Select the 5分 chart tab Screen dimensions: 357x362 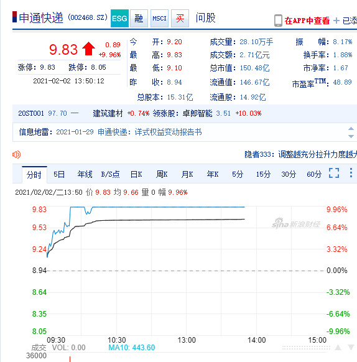pyautogui.click(x=238, y=174)
